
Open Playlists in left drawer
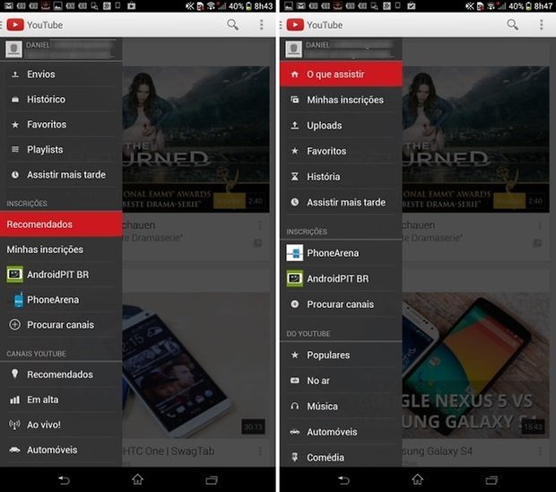pyautogui.click(x=61, y=149)
